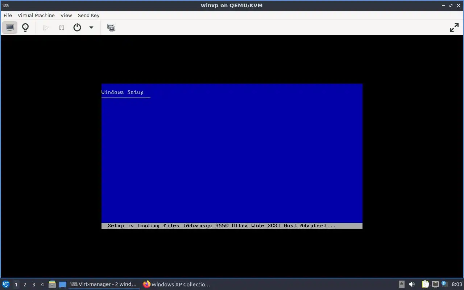Switch to workspace 1

pos(16,285)
